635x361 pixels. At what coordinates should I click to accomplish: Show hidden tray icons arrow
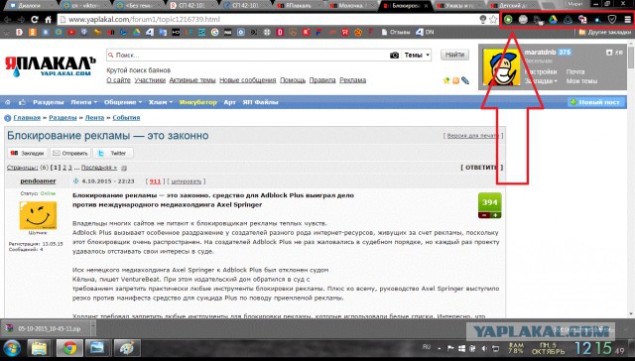coord(440,348)
